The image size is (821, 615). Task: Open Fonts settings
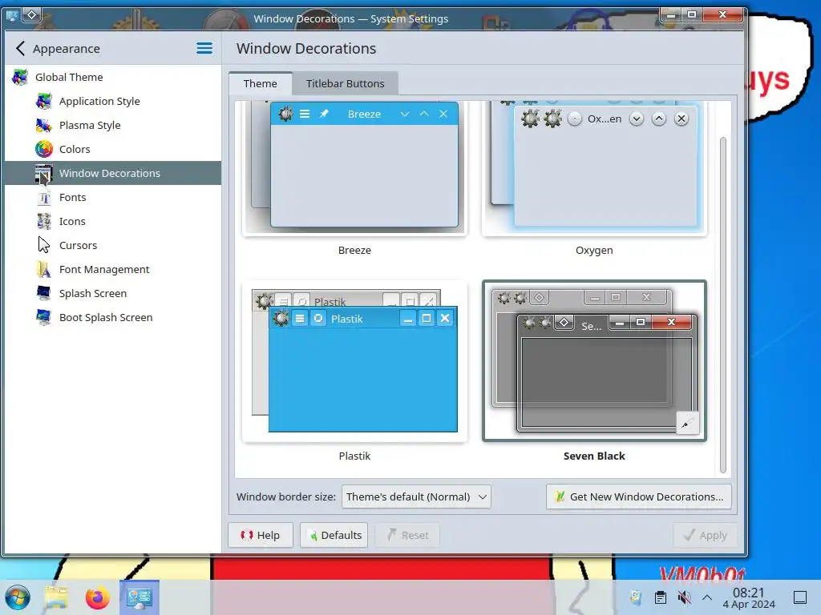point(112,197)
